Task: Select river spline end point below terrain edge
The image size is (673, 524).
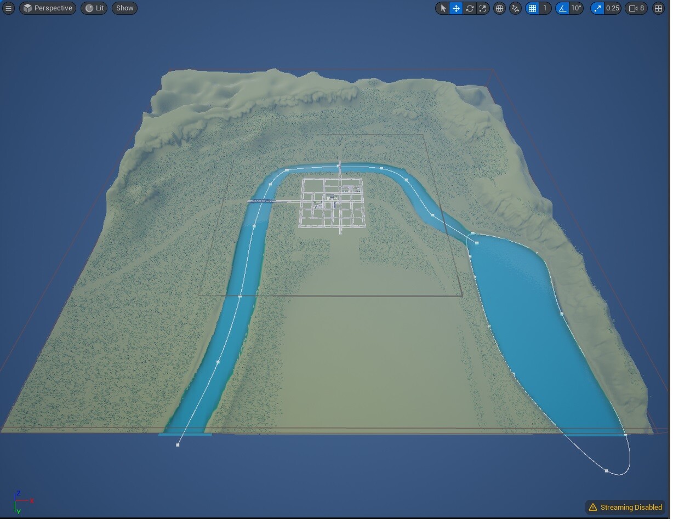Action: coord(178,445)
